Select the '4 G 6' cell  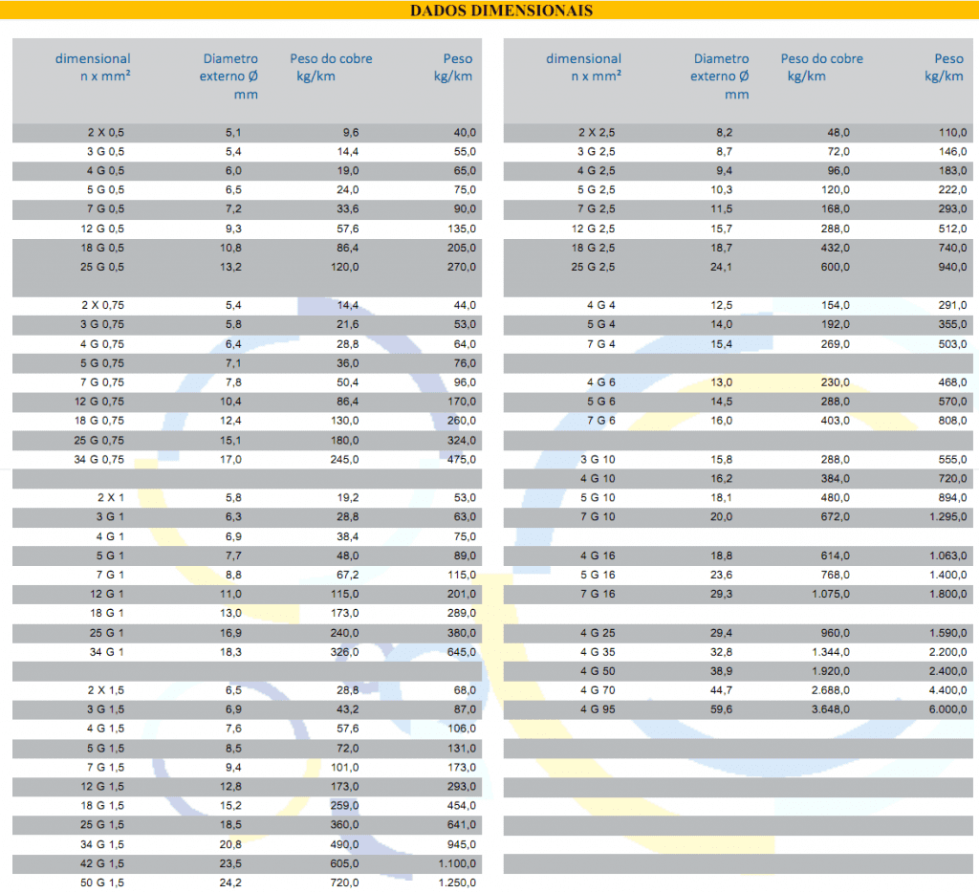coord(600,382)
